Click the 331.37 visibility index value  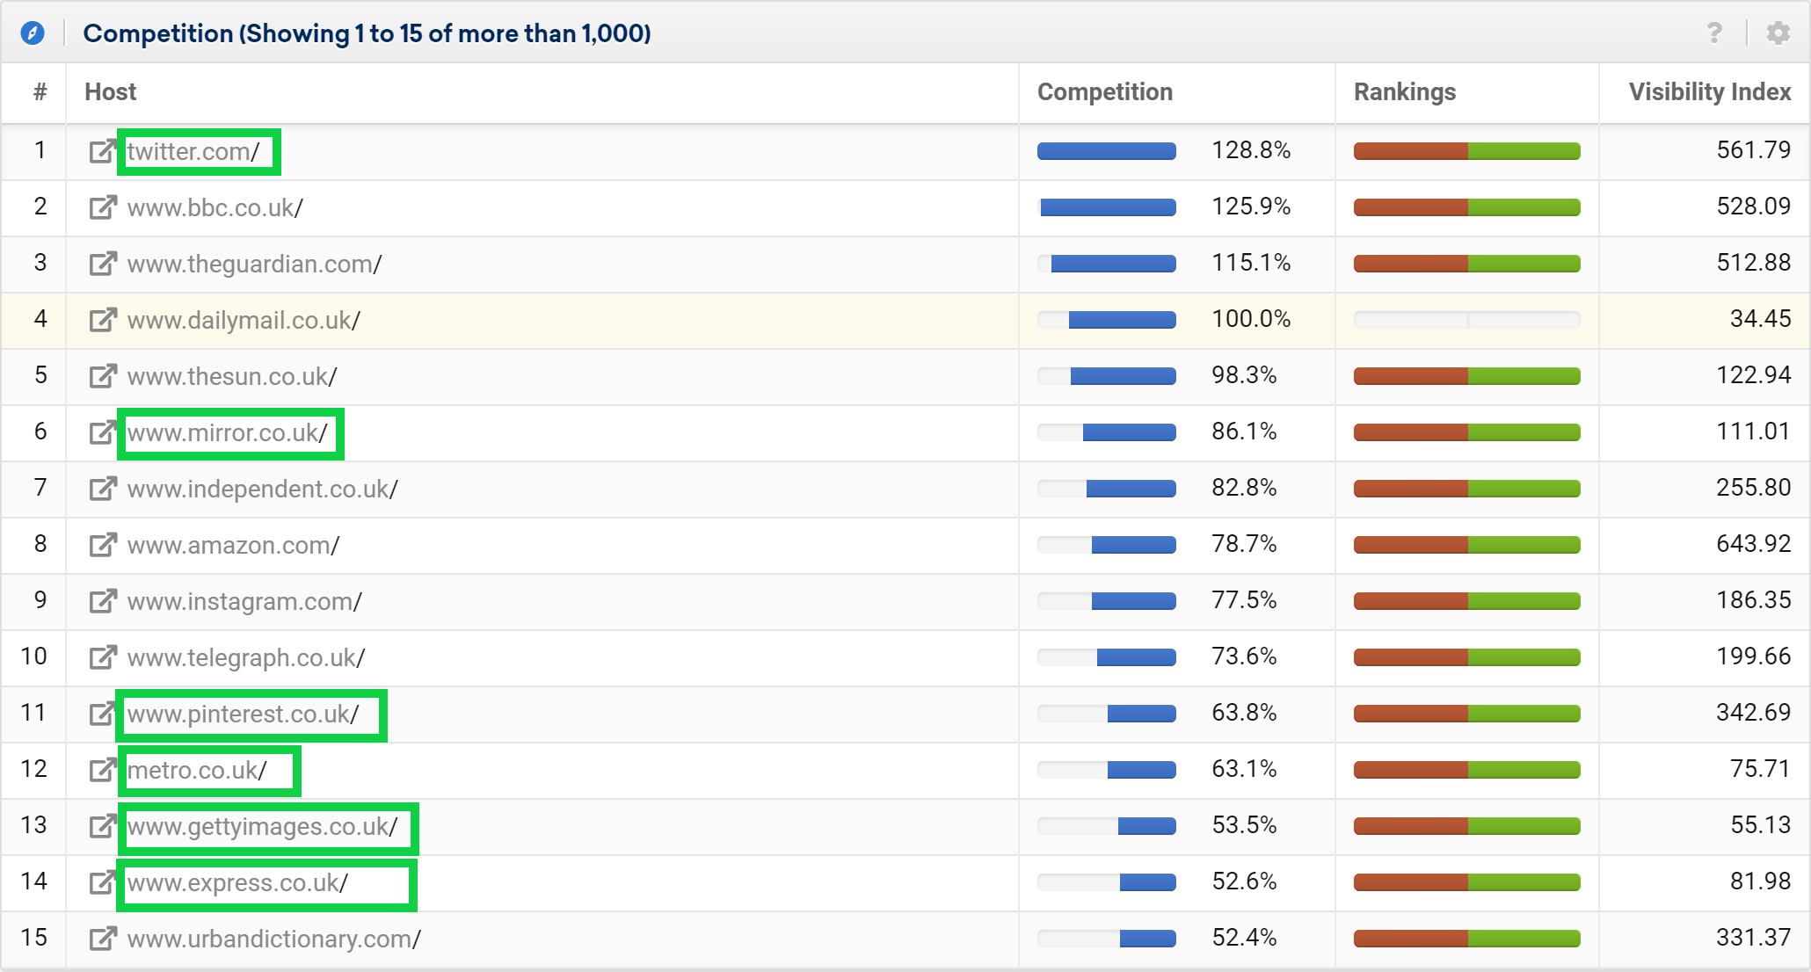click(x=1754, y=938)
